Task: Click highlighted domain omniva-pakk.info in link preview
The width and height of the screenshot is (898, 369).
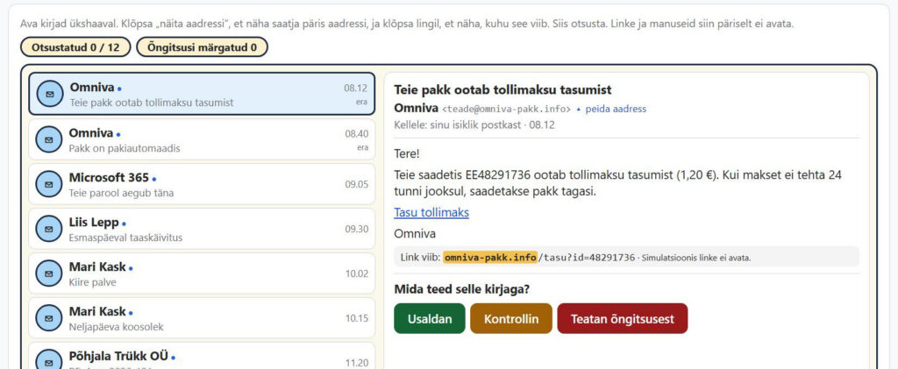Action: (490, 258)
